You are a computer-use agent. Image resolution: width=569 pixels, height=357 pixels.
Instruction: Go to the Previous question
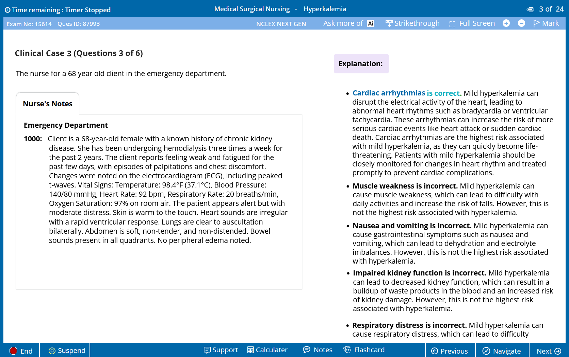click(450, 351)
